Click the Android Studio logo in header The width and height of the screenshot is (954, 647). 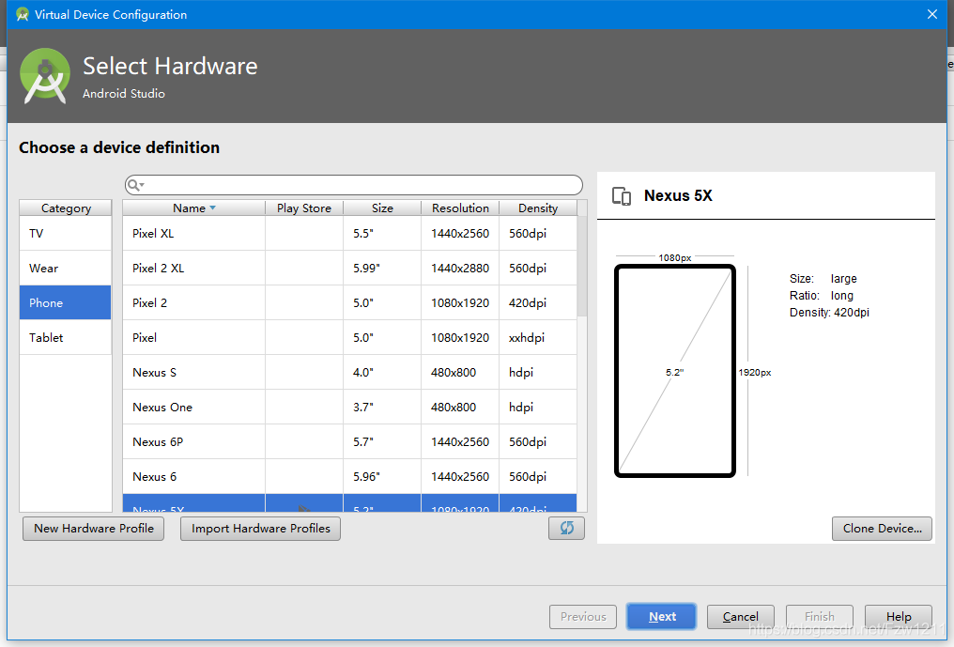44,76
